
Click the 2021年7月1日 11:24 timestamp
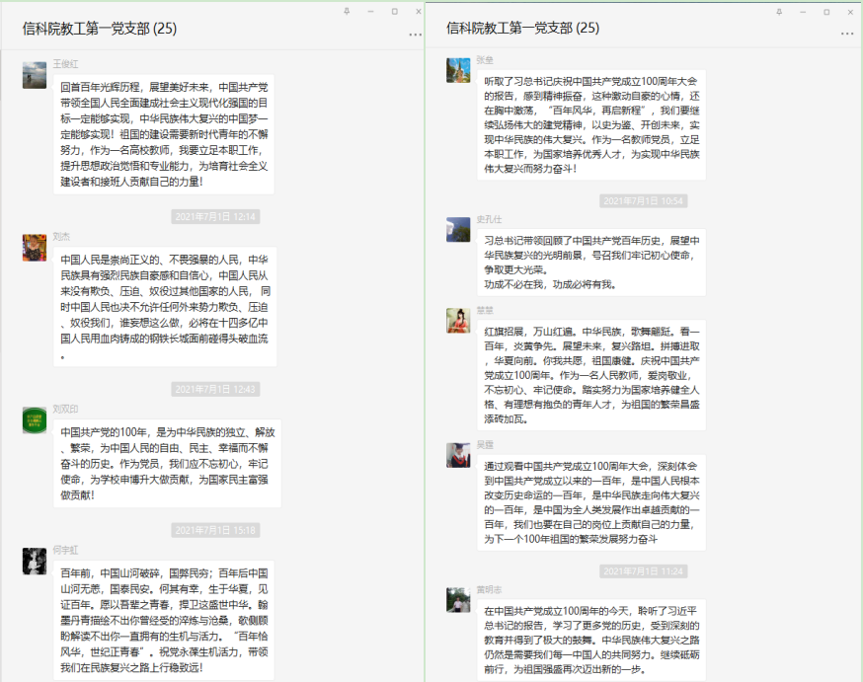643,571
